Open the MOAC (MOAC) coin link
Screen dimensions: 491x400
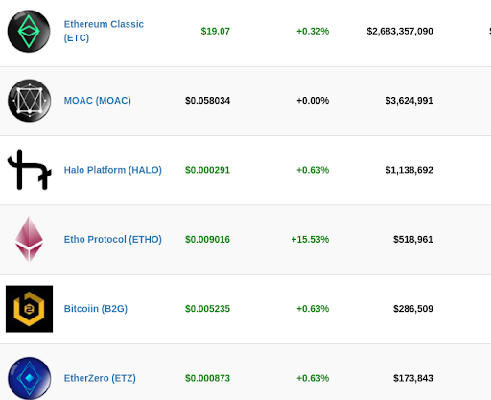[98, 101]
